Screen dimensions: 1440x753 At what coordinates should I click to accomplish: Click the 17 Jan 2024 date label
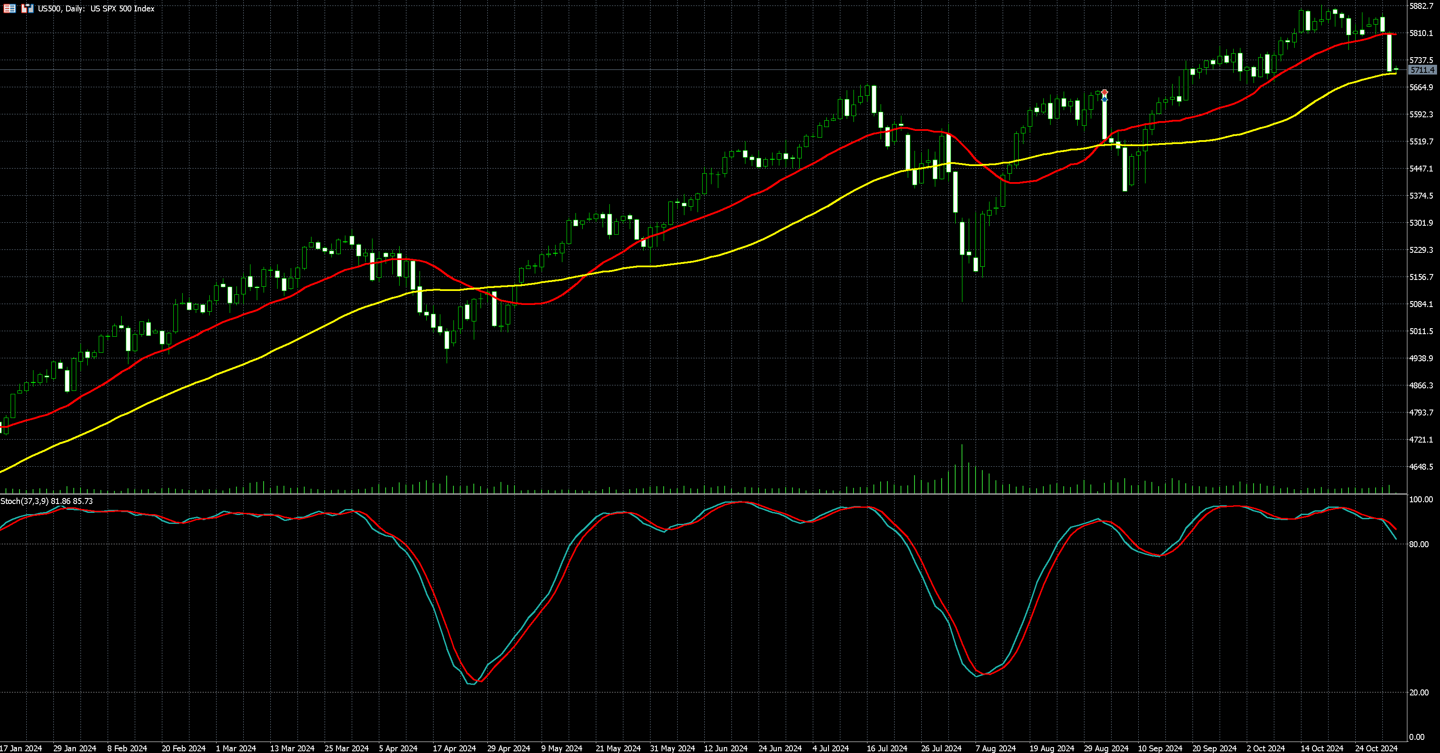click(x=21, y=748)
